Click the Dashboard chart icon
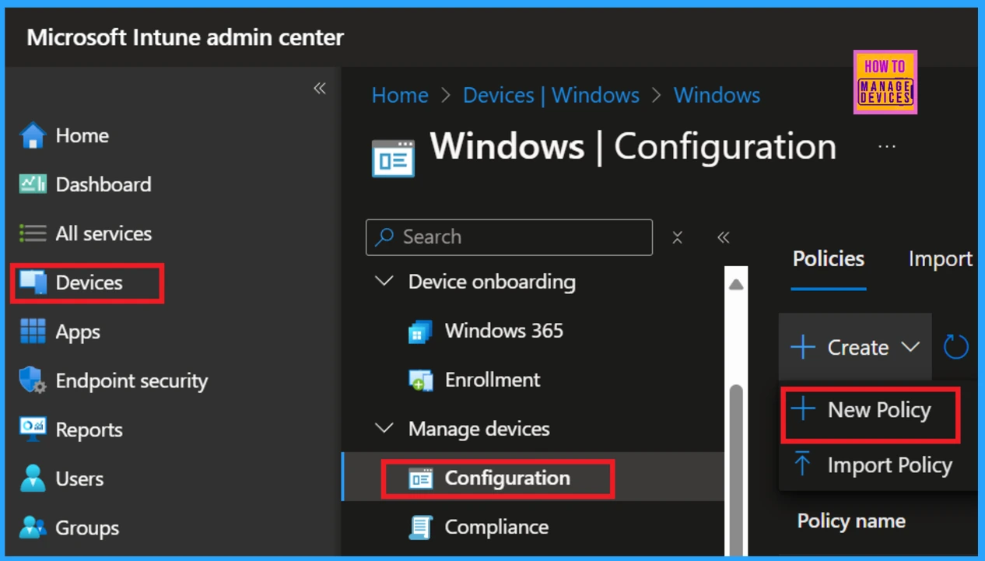Image resolution: width=985 pixels, height=561 pixels. [x=33, y=184]
